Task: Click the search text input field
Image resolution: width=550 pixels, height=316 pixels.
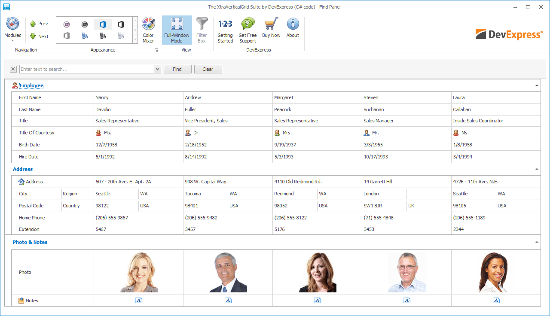Action: 86,69
